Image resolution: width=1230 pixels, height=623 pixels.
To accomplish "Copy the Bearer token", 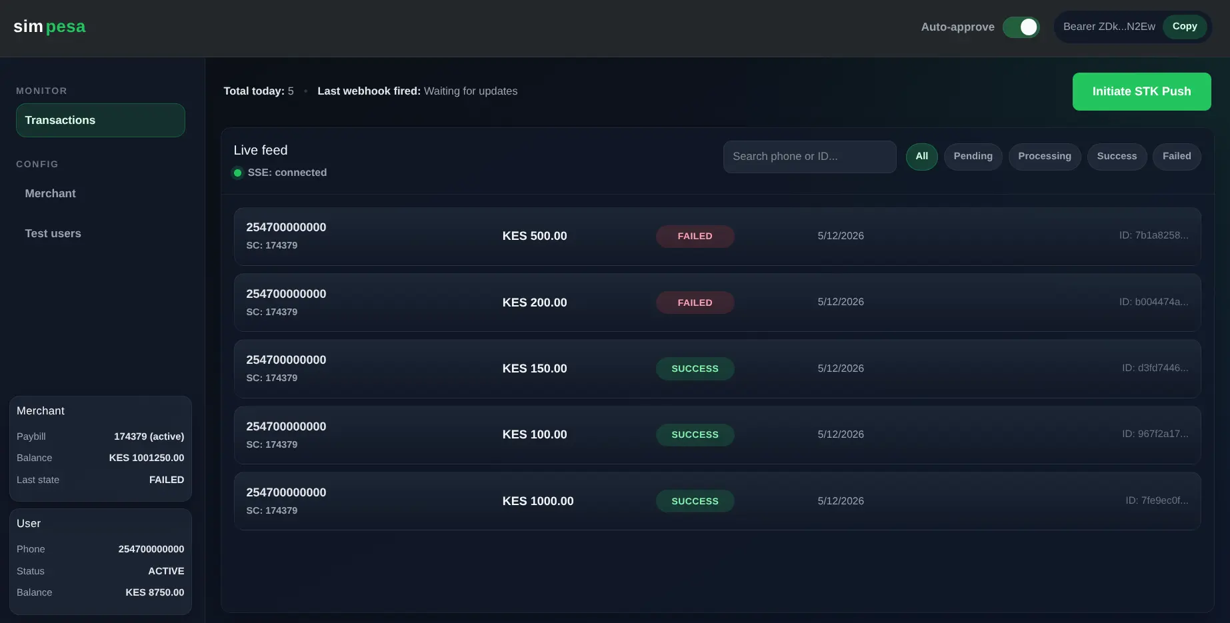I will point(1185,27).
